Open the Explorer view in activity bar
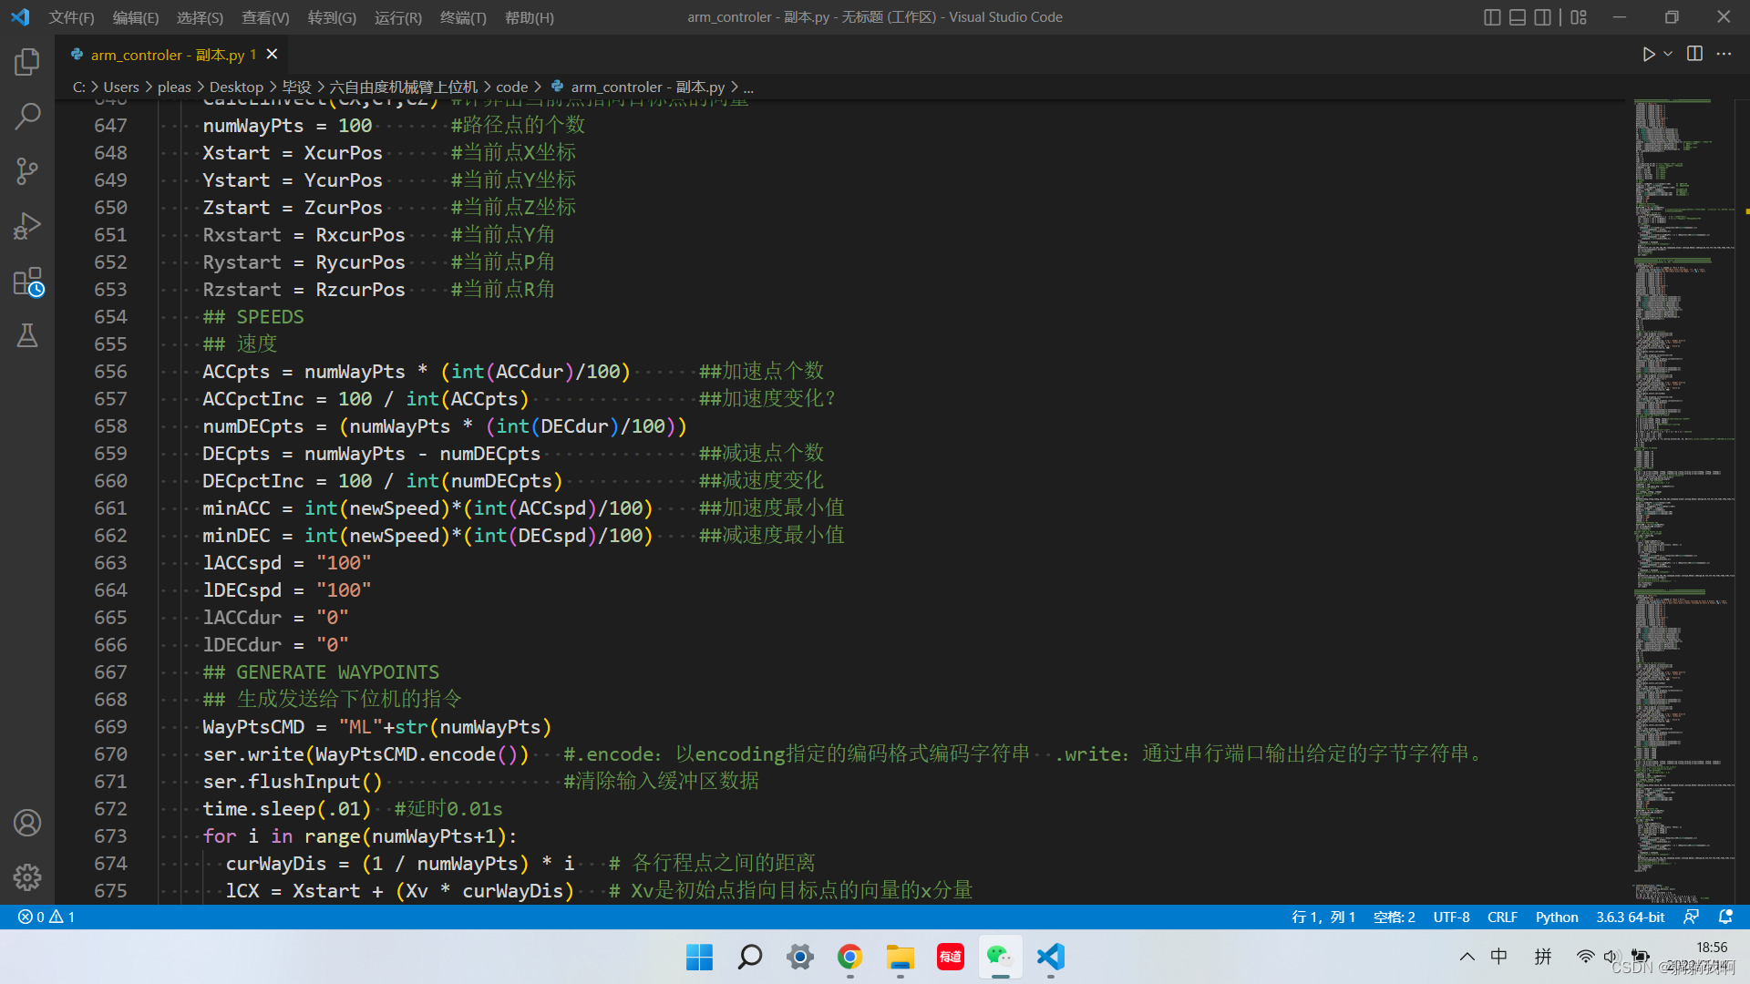The image size is (1750, 984). pyautogui.click(x=27, y=62)
